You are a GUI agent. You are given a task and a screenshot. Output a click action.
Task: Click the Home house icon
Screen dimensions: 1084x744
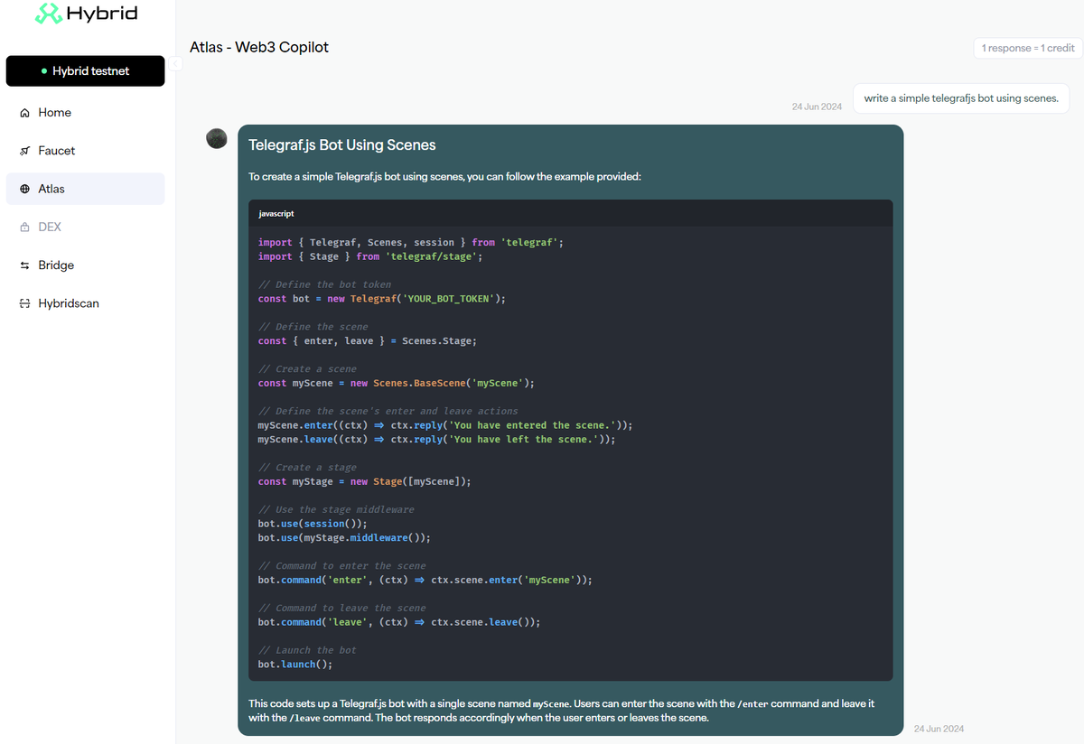click(24, 113)
